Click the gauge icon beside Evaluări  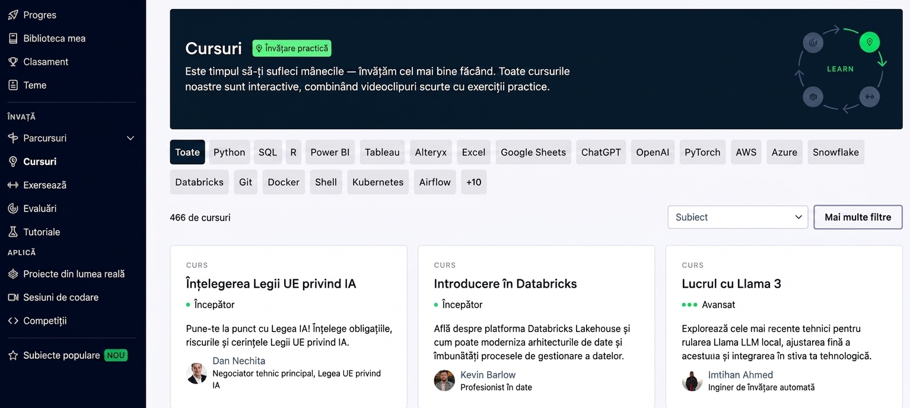coord(12,208)
